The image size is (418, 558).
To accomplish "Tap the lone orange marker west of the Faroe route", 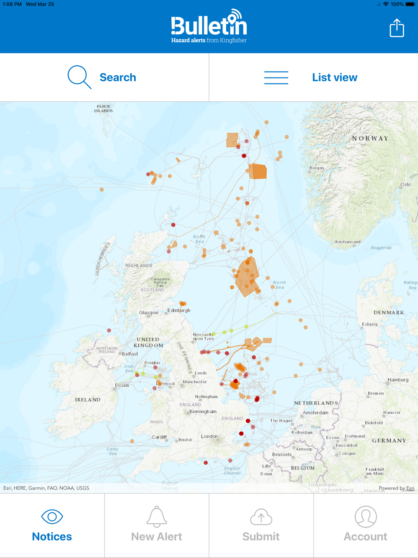I will point(102,189).
